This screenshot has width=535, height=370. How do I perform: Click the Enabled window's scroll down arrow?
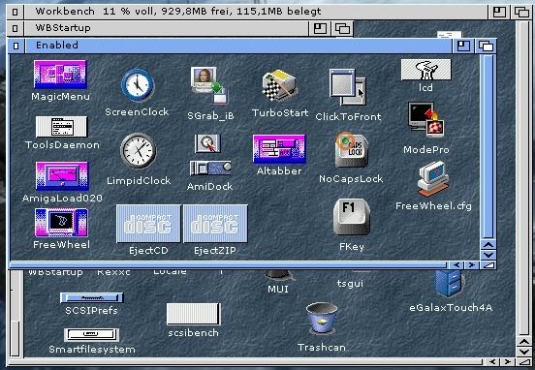tap(488, 255)
